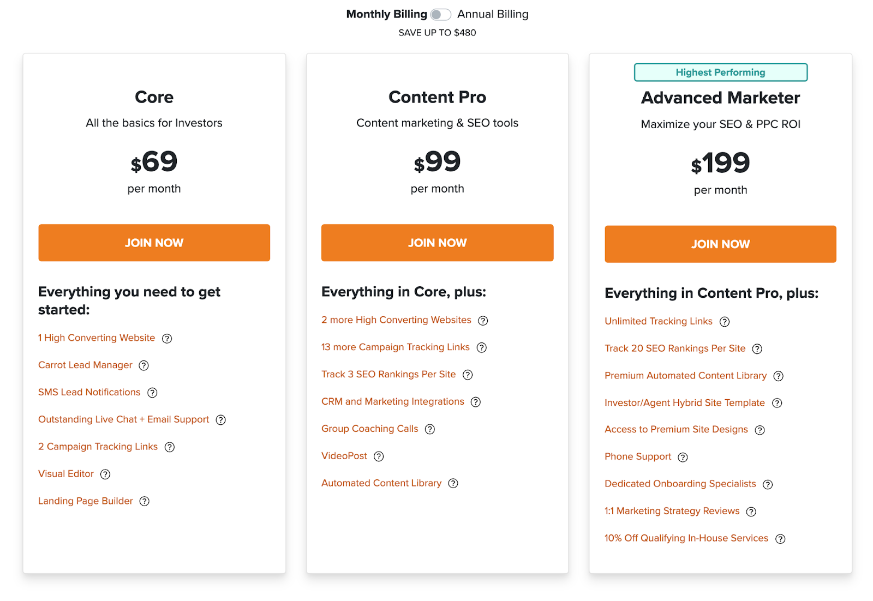Screen dimensions: 873x601
Task: Select the Annual Billing label
Action: point(493,14)
